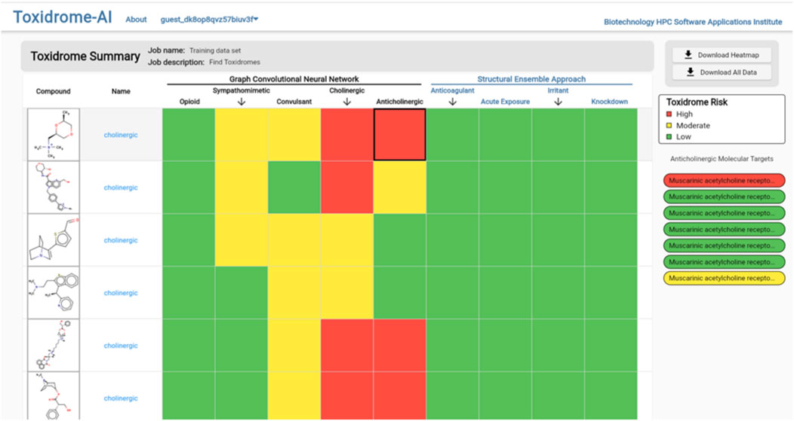The width and height of the screenshot is (794, 421).
Task: Click the Anticoagulant column header
Action: pyautogui.click(x=453, y=90)
